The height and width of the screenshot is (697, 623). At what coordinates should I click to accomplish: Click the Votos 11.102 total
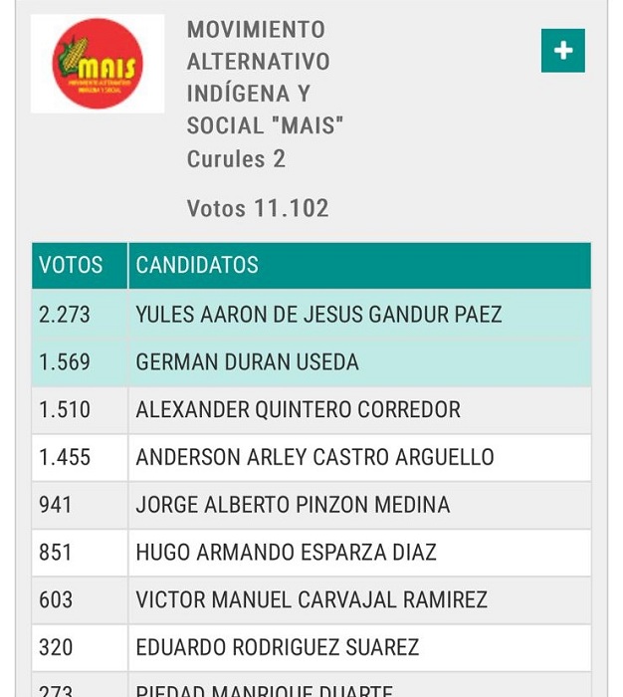[258, 208]
